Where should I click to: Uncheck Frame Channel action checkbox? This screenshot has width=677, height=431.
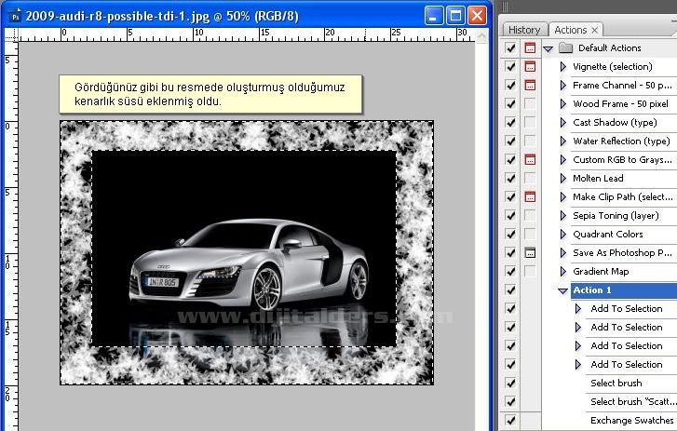[510, 85]
